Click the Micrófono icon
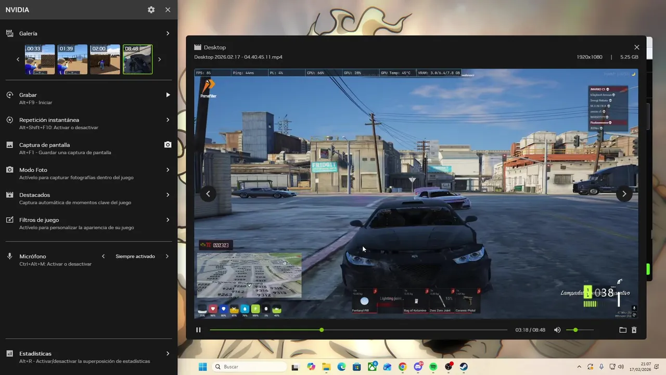Screen dimensions: 666x375 click(x=9, y=256)
